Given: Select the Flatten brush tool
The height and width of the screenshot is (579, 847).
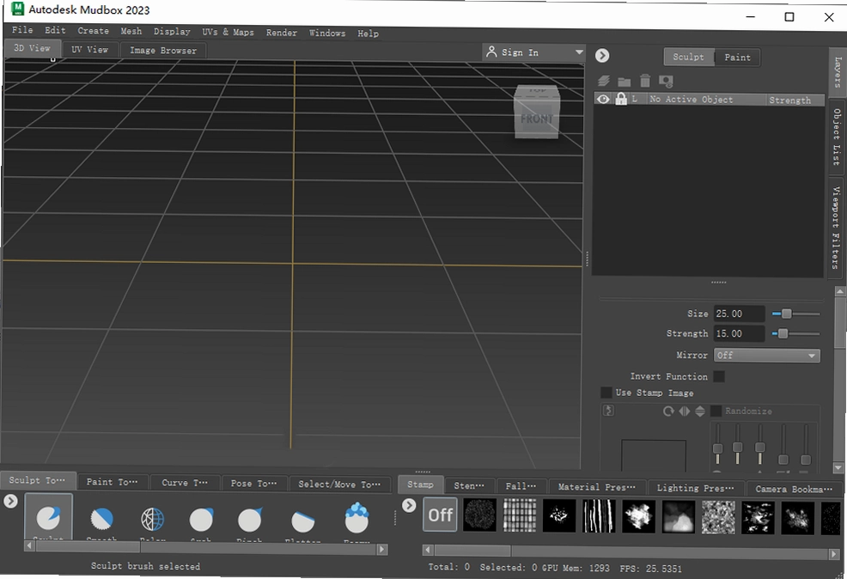Looking at the screenshot, I should (302, 521).
